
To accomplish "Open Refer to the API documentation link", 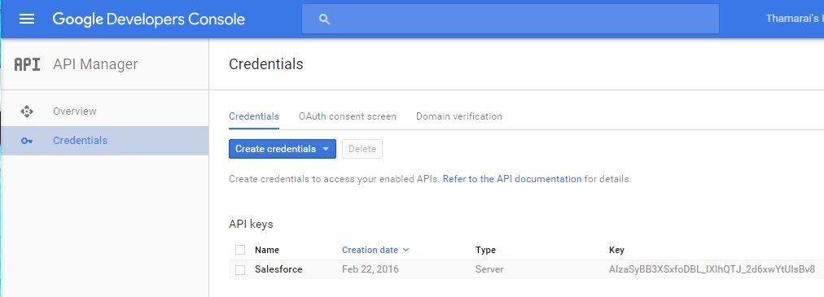I will pos(512,179).
